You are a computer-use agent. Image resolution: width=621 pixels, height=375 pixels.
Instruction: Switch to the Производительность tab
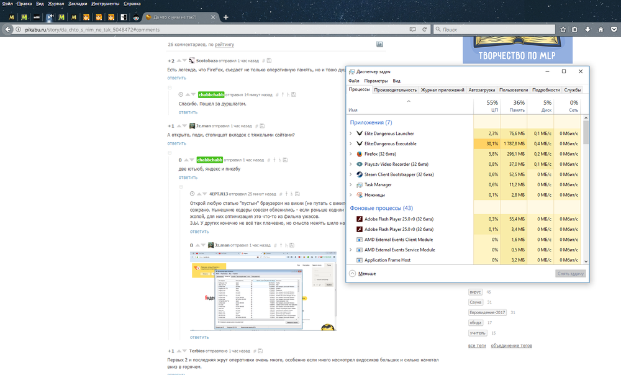pos(395,90)
